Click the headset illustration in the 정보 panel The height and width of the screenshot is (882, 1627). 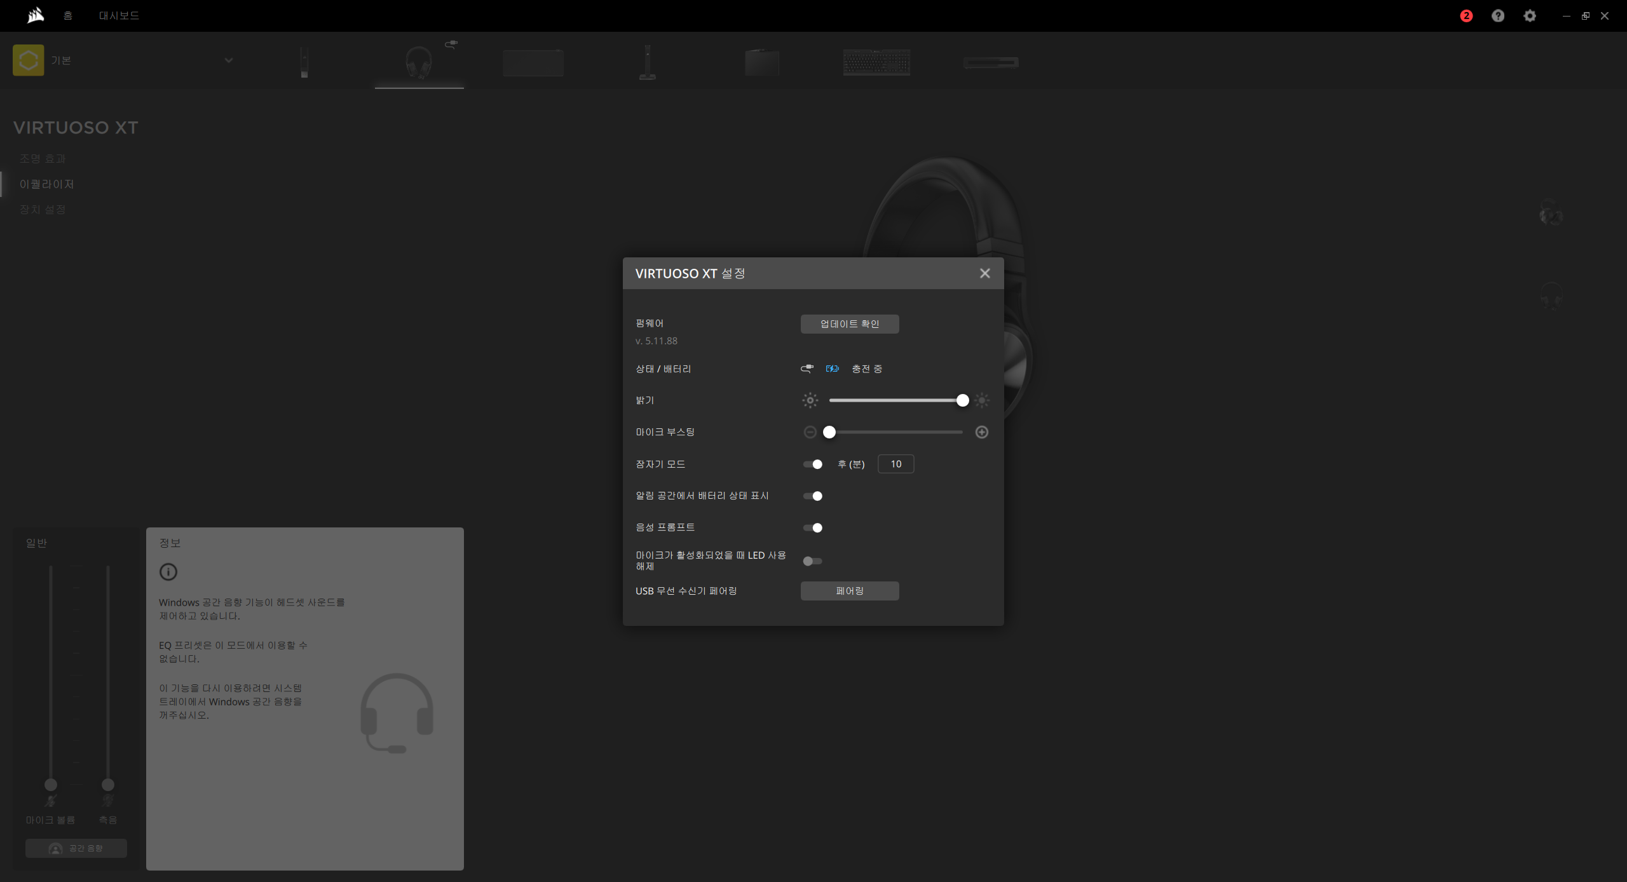pos(397,713)
